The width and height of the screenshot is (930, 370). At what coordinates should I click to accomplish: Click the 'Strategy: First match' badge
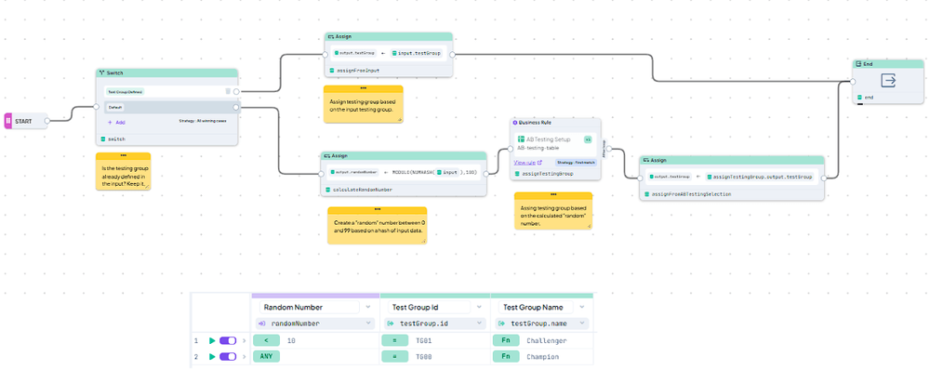576,162
